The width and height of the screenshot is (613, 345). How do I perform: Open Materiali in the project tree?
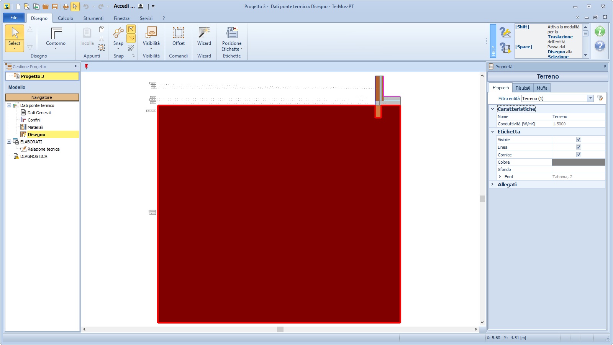pyautogui.click(x=35, y=127)
